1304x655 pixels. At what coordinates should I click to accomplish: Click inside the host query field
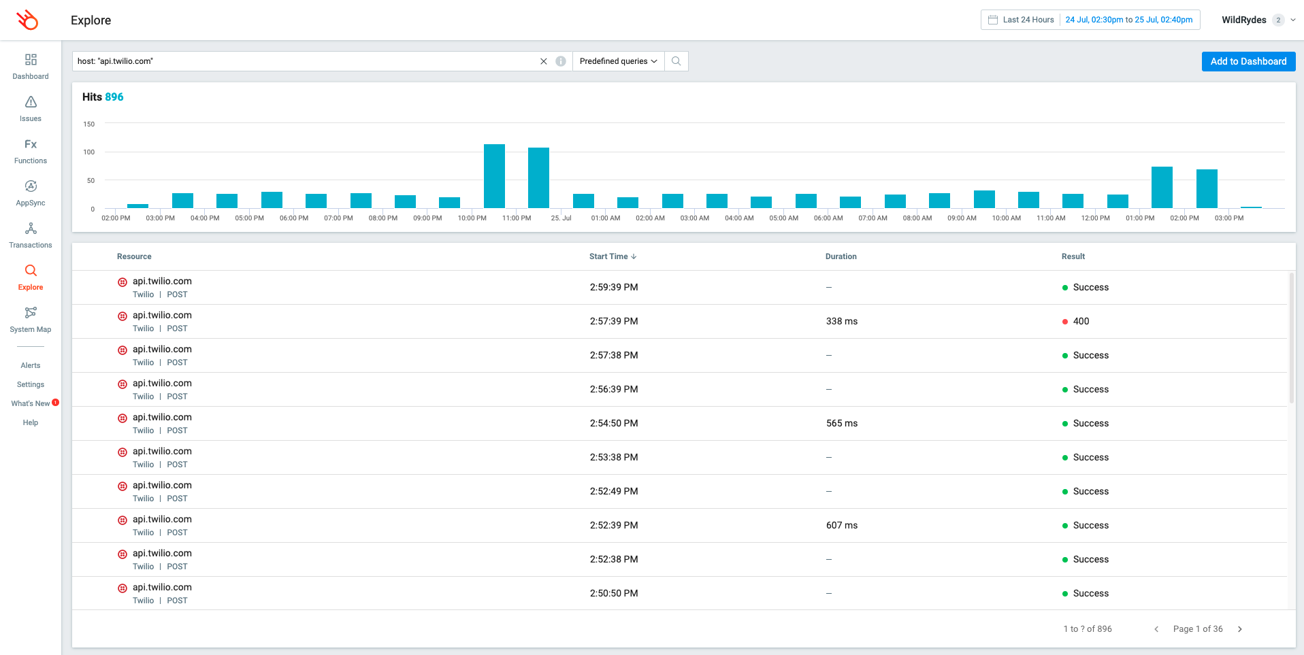pyautogui.click(x=306, y=61)
